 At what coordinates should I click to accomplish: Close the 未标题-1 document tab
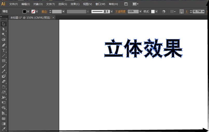pos(53,17)
